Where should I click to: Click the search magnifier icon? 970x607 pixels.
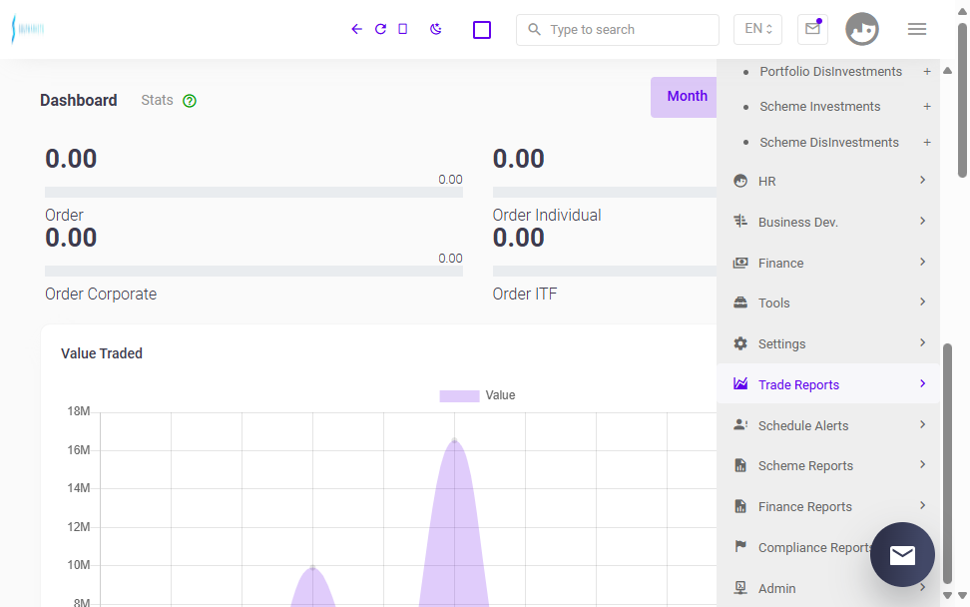534,29
